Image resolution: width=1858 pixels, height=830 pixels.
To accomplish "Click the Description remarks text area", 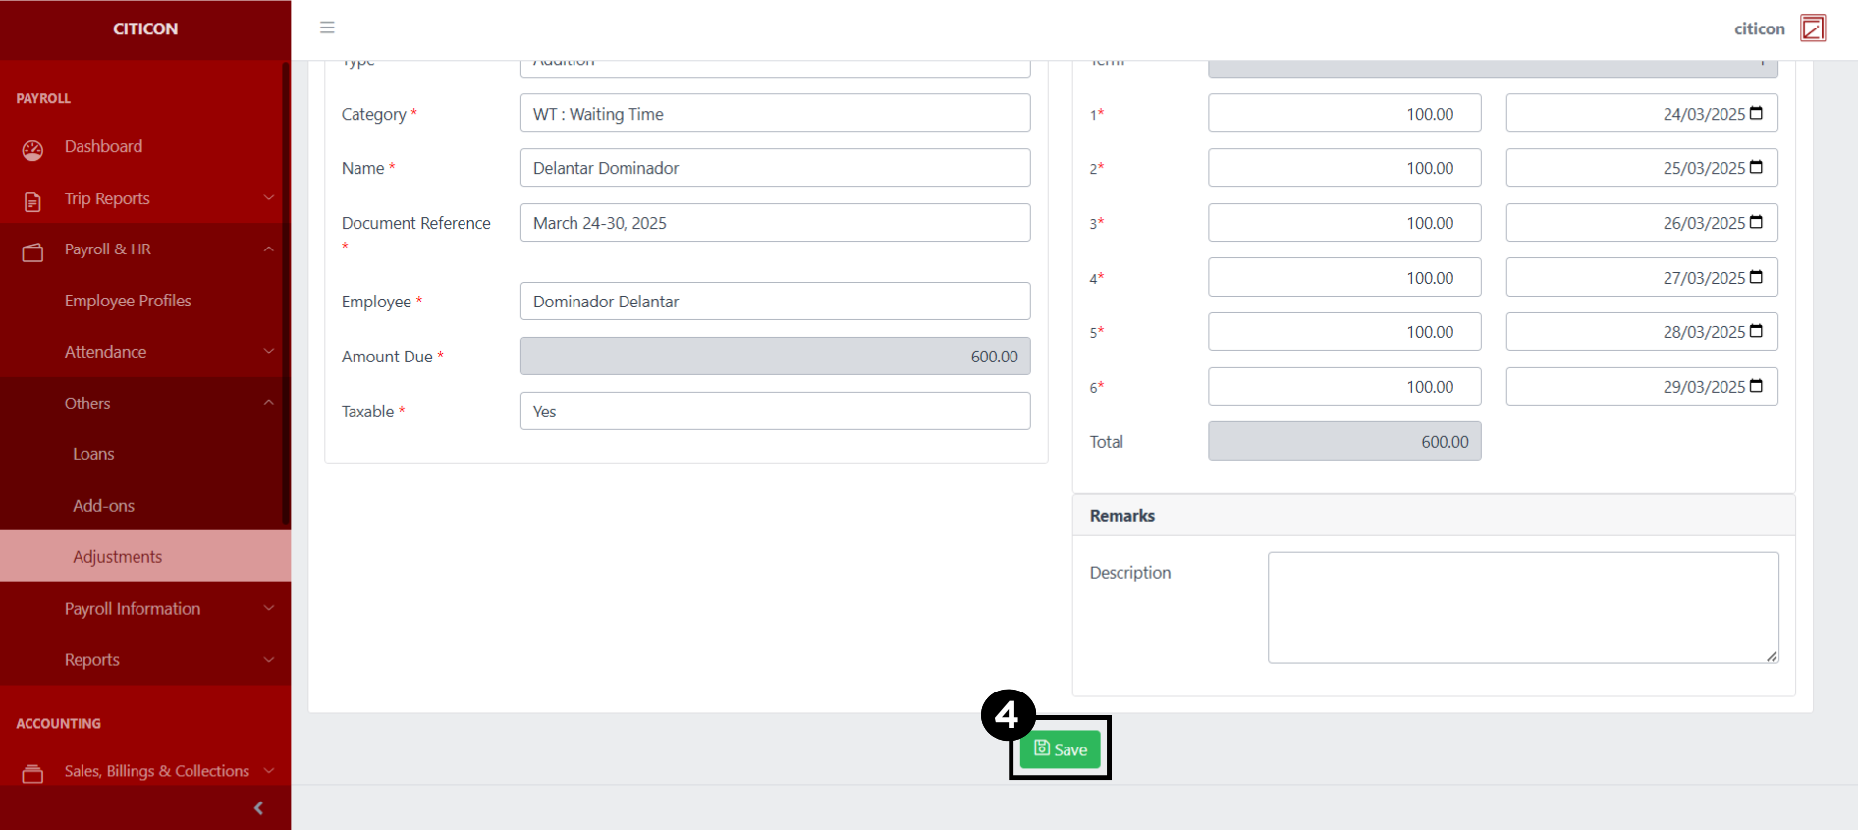I will click(1522, 607).
